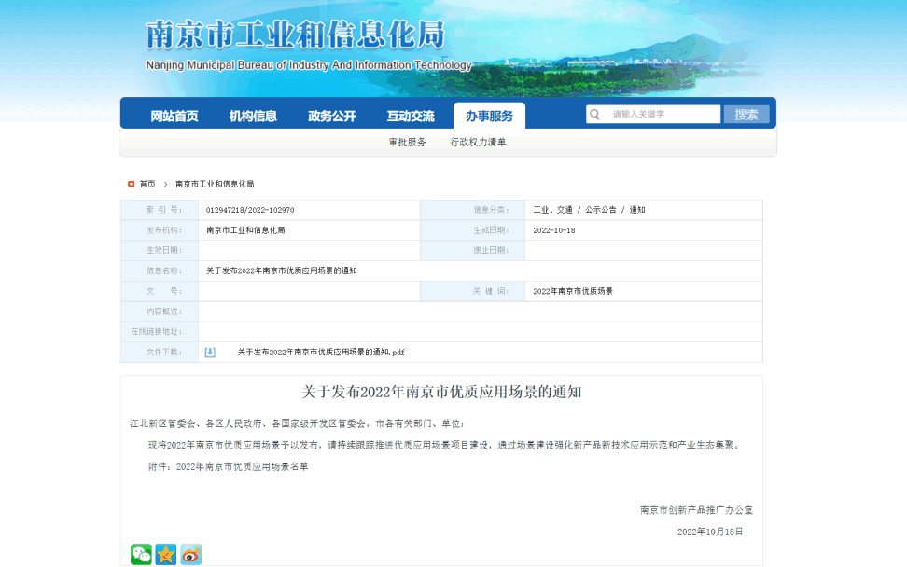Open the 行政权力清单 submenu item
This screenshot has height=567, width=907.
tap(478, 142)
